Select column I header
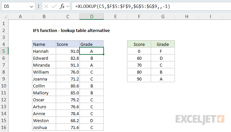The height and width of the screenshot is (132, 231). (211, 16)
